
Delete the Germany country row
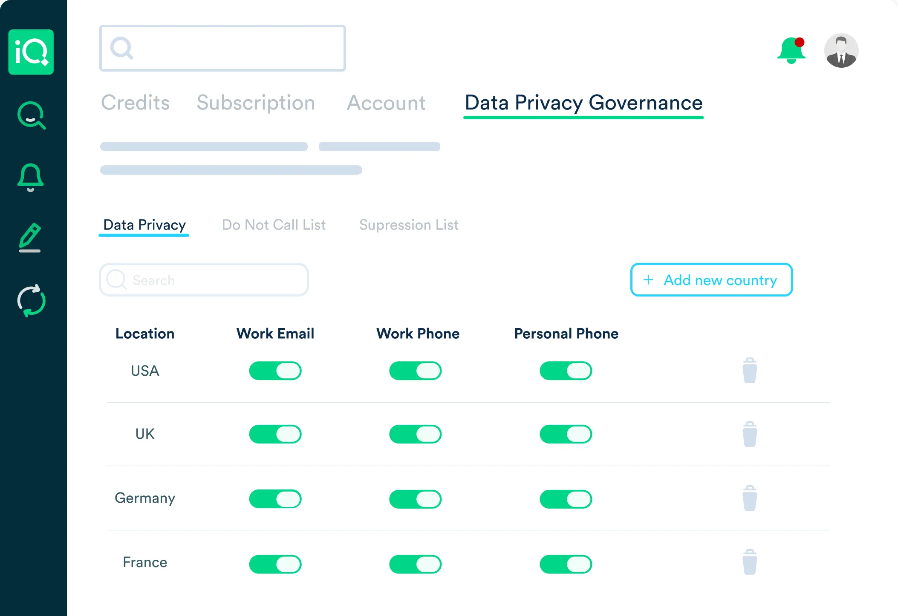(749, 498)
